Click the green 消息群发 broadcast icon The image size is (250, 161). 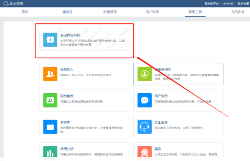(x=50, y=100)
